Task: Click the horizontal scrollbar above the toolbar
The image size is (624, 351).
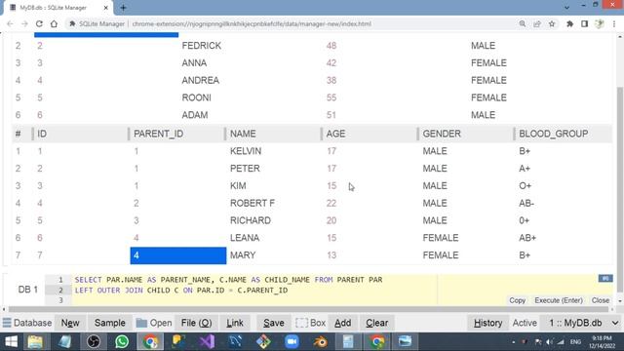Action: coord(308,309)
